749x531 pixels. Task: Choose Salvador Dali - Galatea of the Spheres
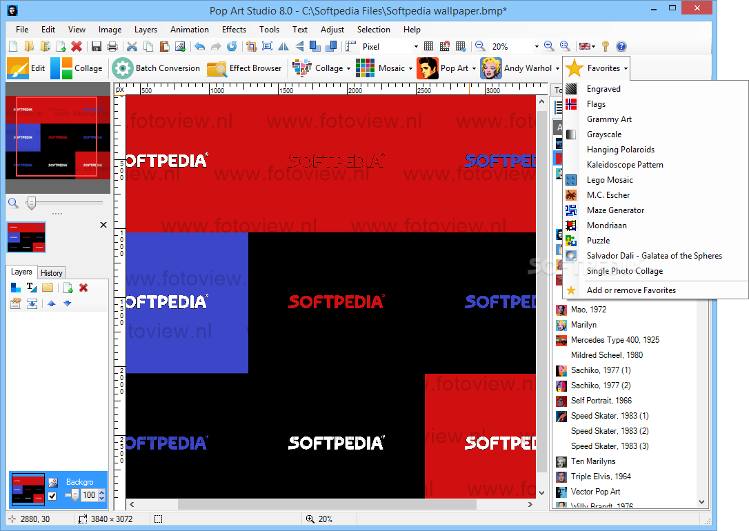655,256
